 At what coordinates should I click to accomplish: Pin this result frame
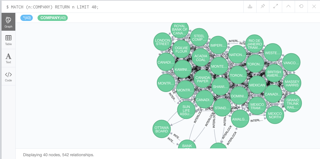[x=263, y=6]
